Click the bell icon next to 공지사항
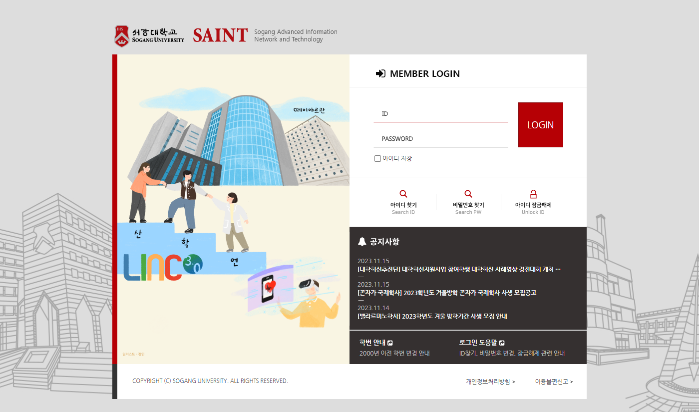 coord(362,242)
